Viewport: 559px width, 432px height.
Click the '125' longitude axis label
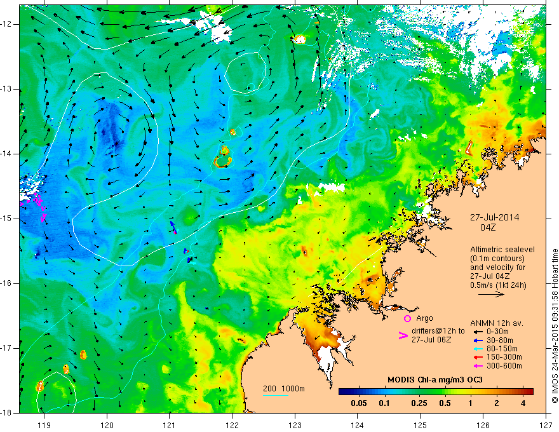(x=421, y=425)
